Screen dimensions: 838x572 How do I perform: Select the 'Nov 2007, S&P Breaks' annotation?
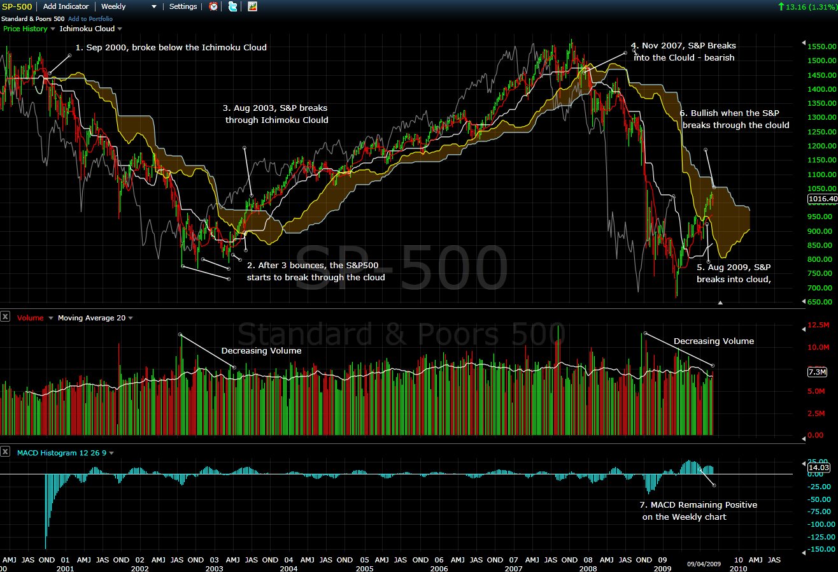[683, 52]
